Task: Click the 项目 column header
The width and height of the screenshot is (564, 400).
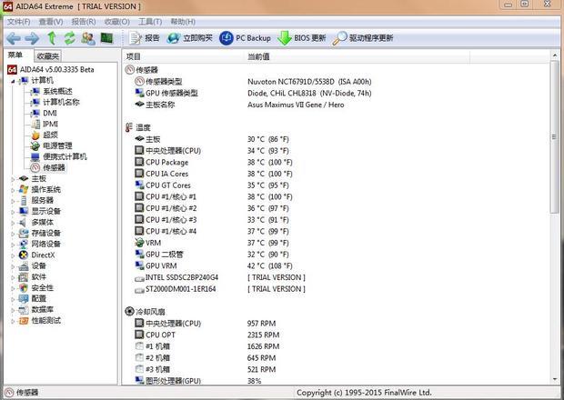Action: pyautogui.click(x=183, y=56)
